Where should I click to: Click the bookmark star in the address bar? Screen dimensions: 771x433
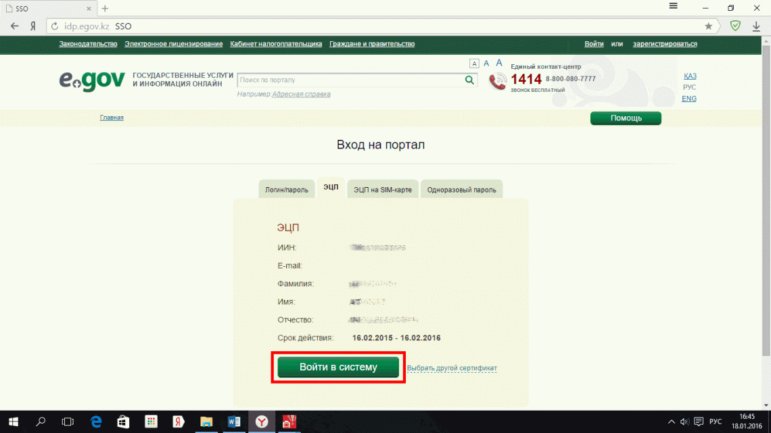coord(708,26)
